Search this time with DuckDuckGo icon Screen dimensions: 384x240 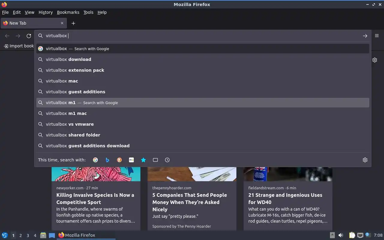click(x=119, y=160)
